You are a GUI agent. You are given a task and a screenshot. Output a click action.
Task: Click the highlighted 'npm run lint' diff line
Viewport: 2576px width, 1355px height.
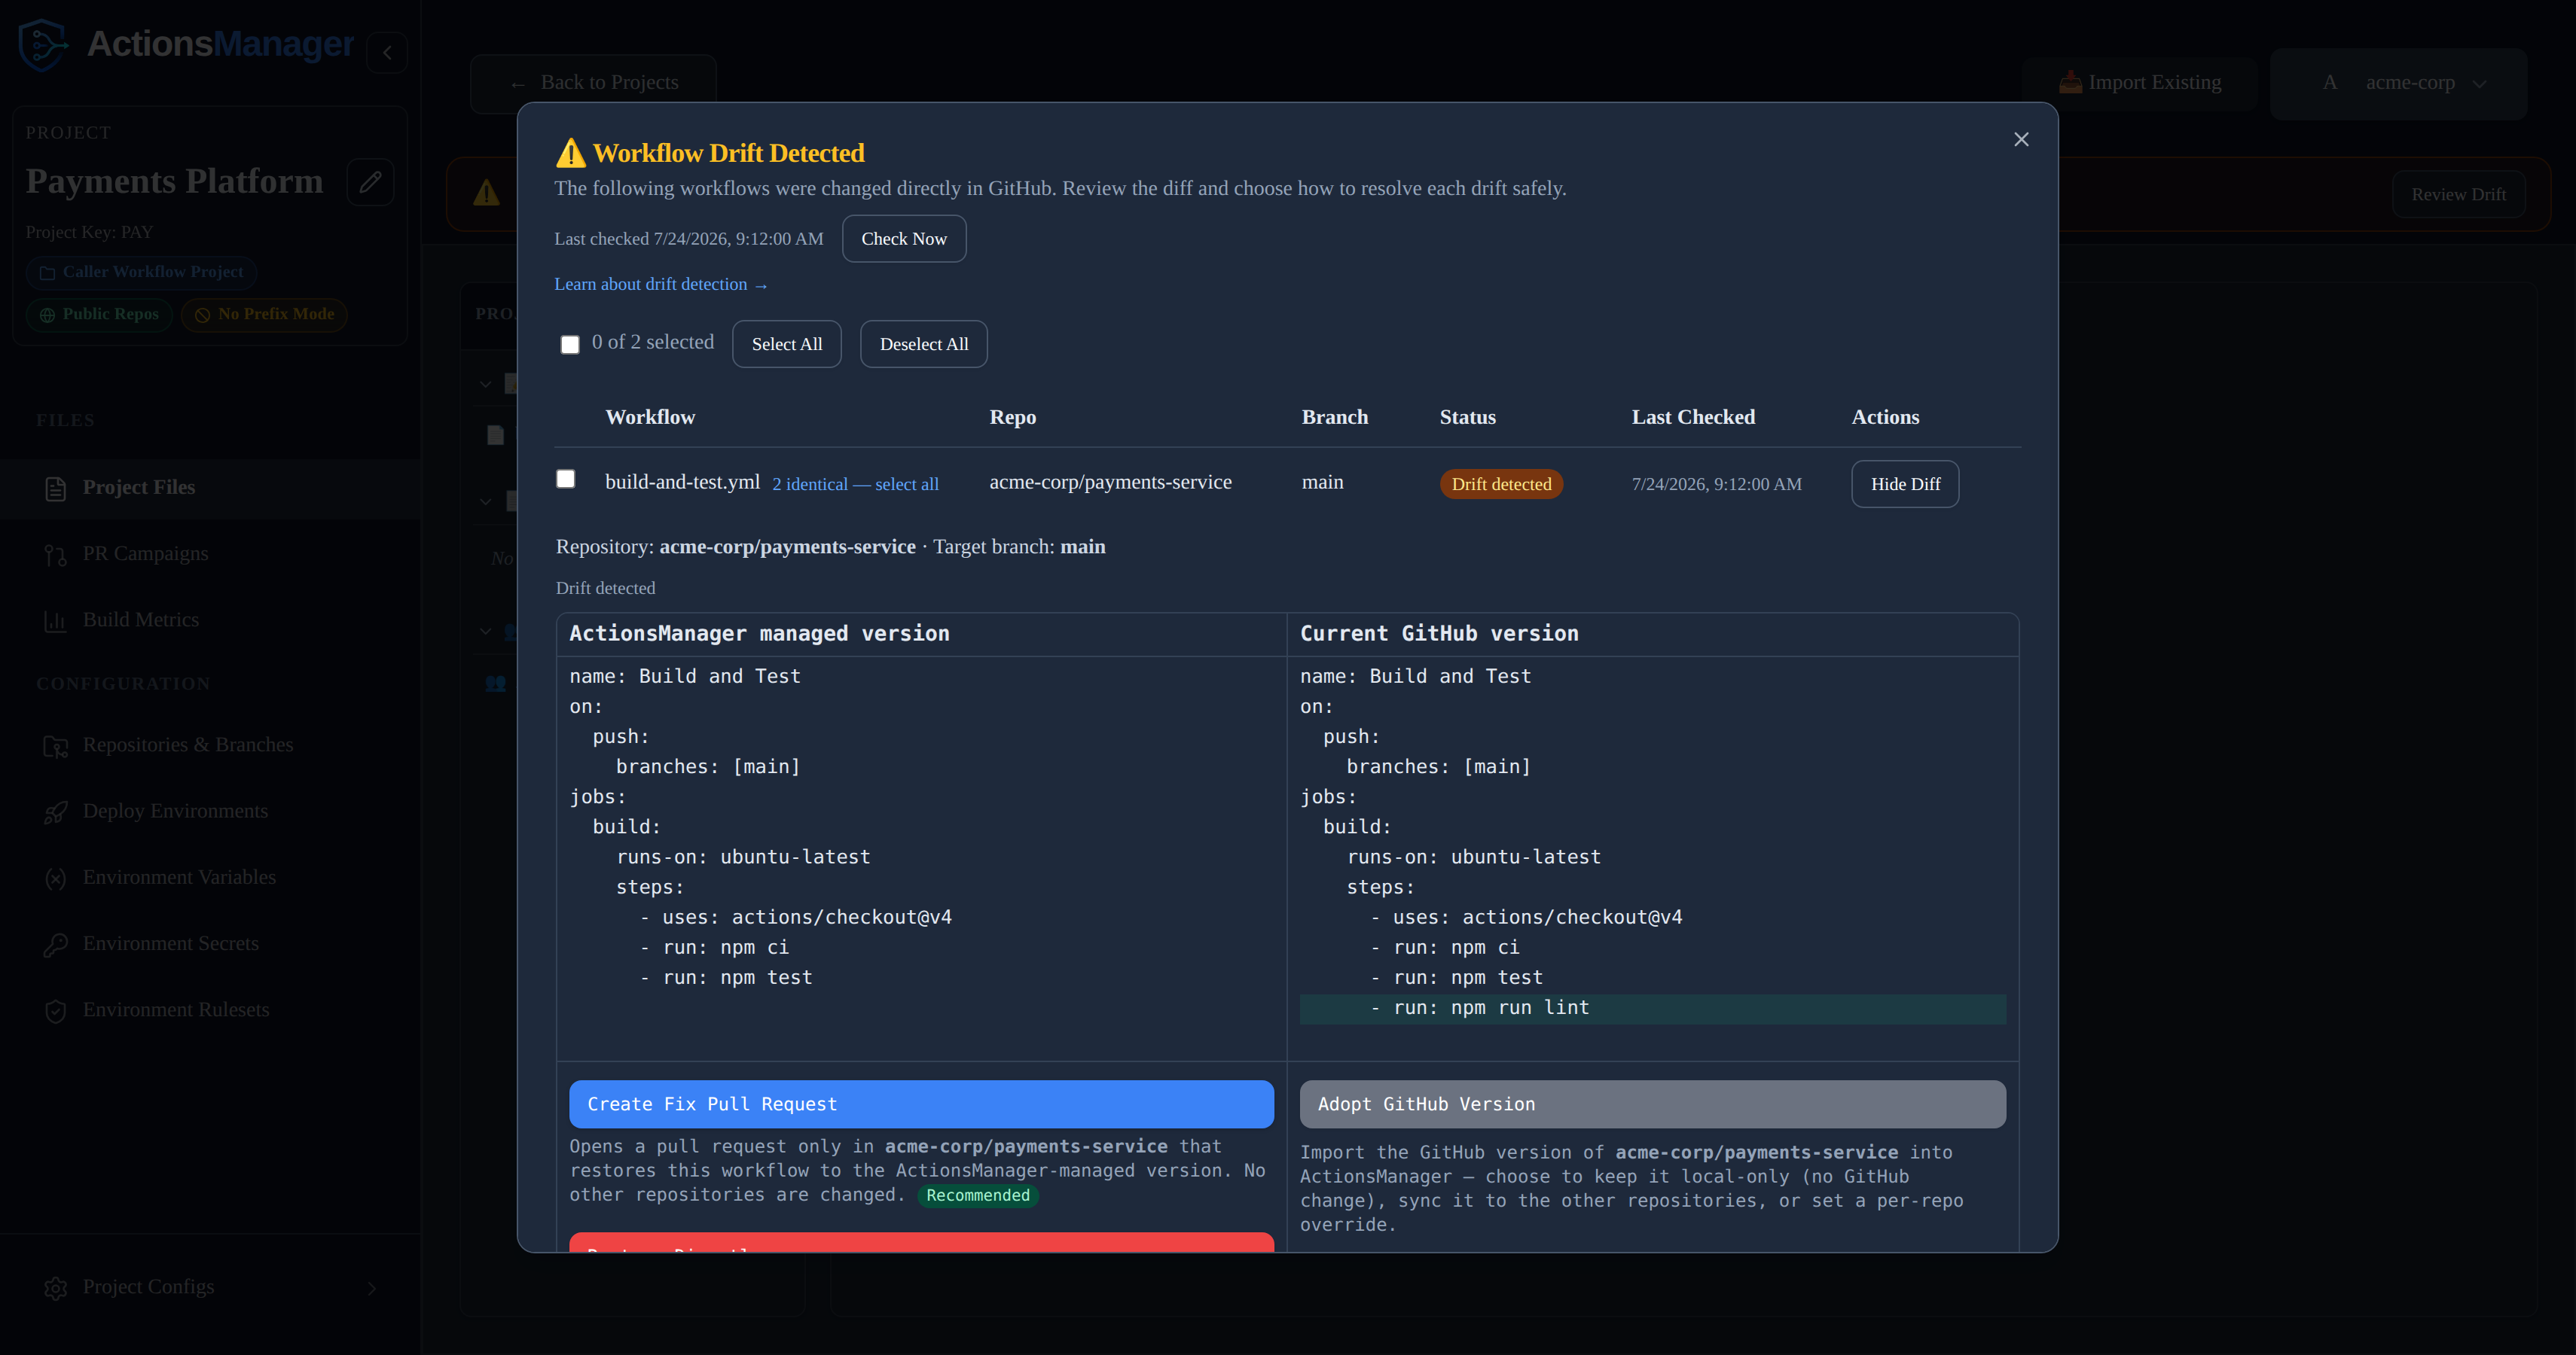pos(1652,1008)
